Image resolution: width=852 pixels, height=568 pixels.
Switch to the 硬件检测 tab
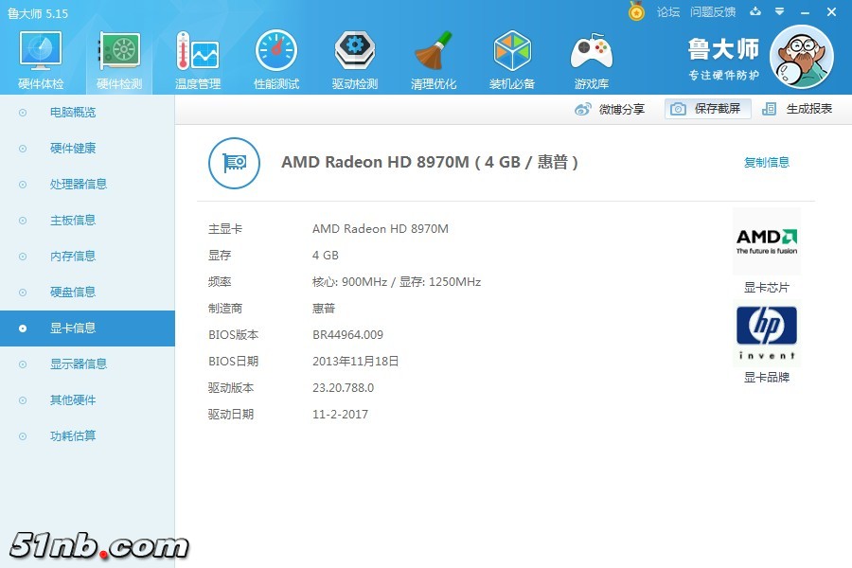click(x=119, y=61)
